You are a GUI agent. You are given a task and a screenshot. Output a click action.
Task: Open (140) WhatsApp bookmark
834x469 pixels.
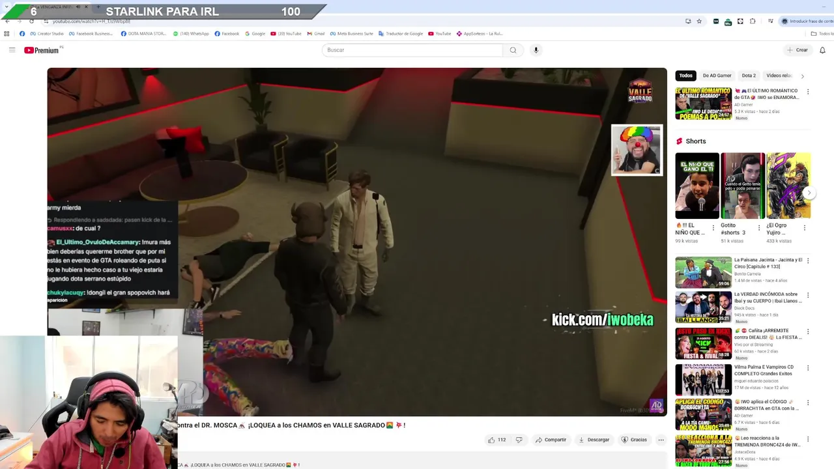191,34
